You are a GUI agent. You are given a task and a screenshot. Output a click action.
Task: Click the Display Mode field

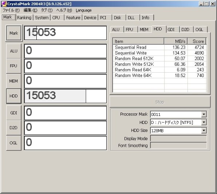click(178, 138)
